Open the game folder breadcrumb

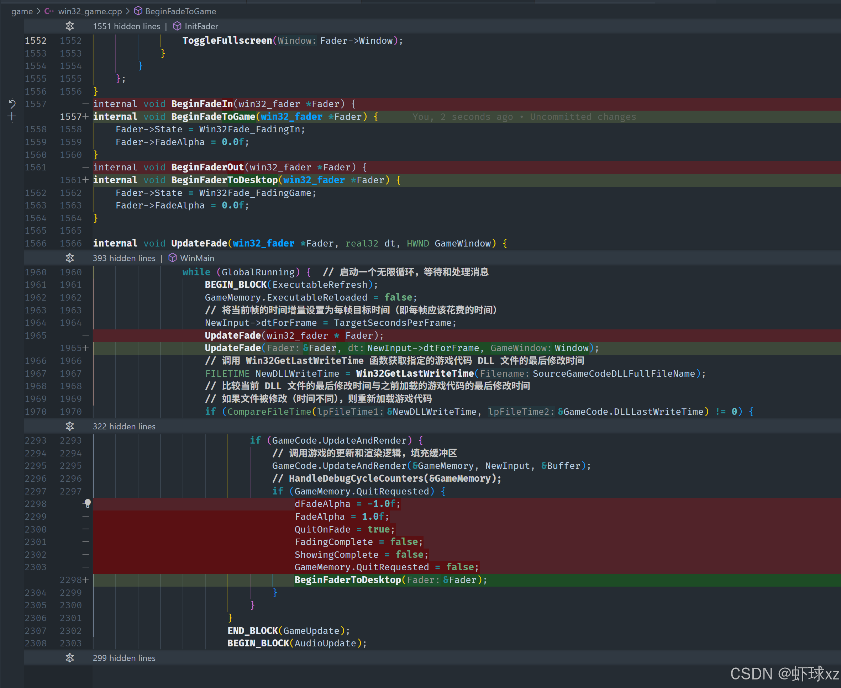click(22, 11)
